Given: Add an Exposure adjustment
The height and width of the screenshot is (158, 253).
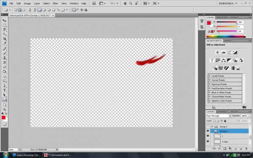Looking at the screenshot, I should pyautogui.click(x=235, y=52).
